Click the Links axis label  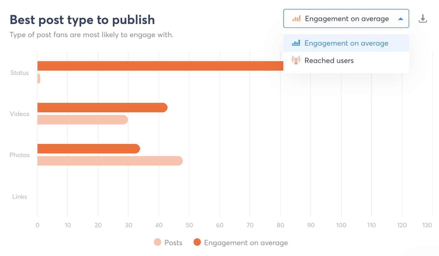(x=19, y=197)
